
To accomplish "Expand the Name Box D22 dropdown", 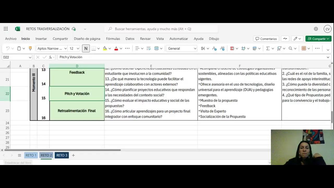I will 30,57.
